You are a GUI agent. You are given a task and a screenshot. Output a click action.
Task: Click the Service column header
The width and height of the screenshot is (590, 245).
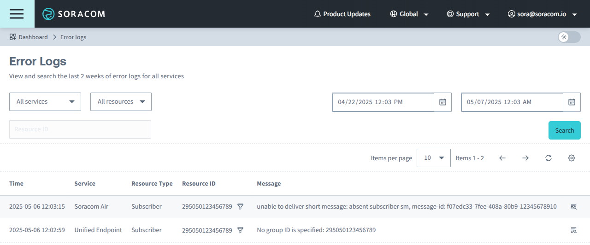(85, 183)
